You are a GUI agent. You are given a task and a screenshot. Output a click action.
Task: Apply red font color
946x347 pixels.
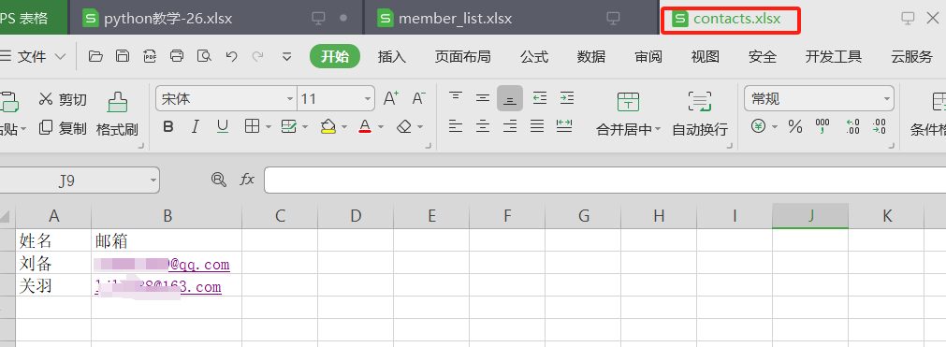click(364, 126)
